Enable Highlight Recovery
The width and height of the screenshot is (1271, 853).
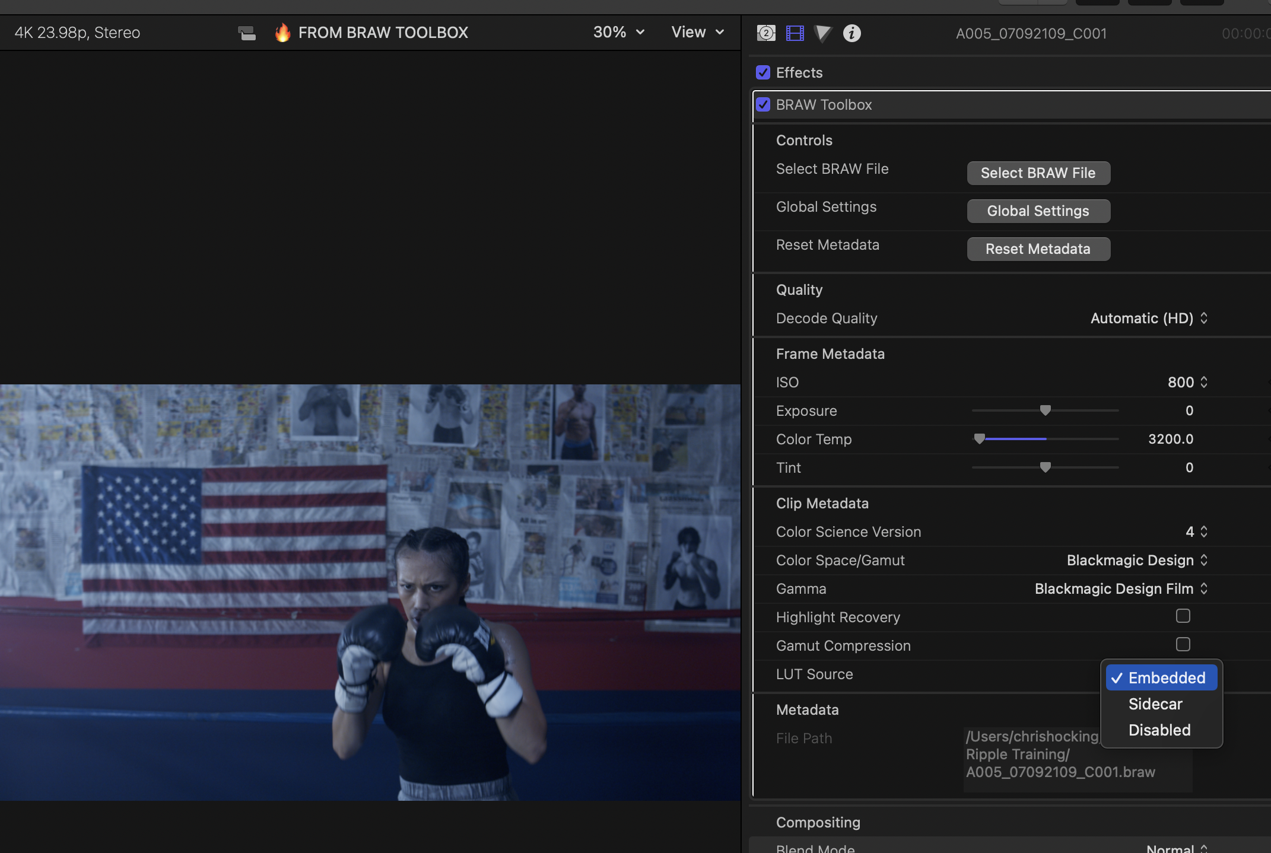(1183, 616)
